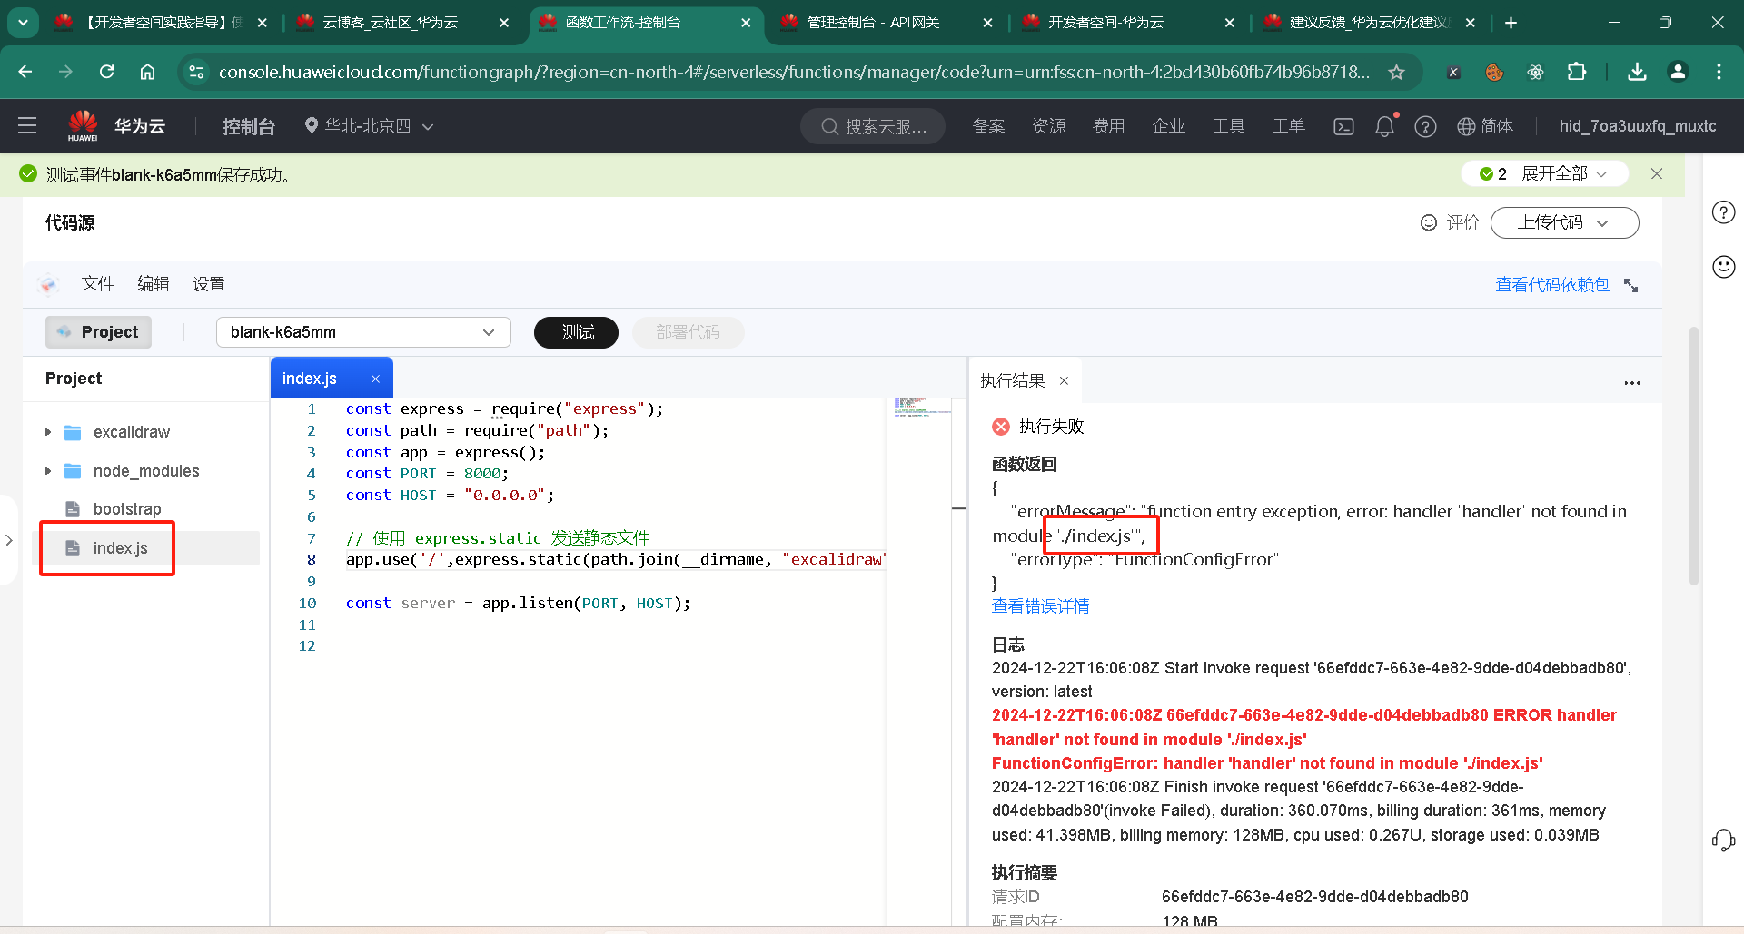Open the account menu hid_7oa3uuxfq_muxtc

point(1638,126)
